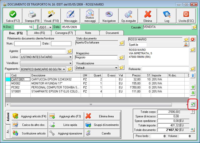Move selected row up with green arrow
The image size is (200, 143).
193,87
